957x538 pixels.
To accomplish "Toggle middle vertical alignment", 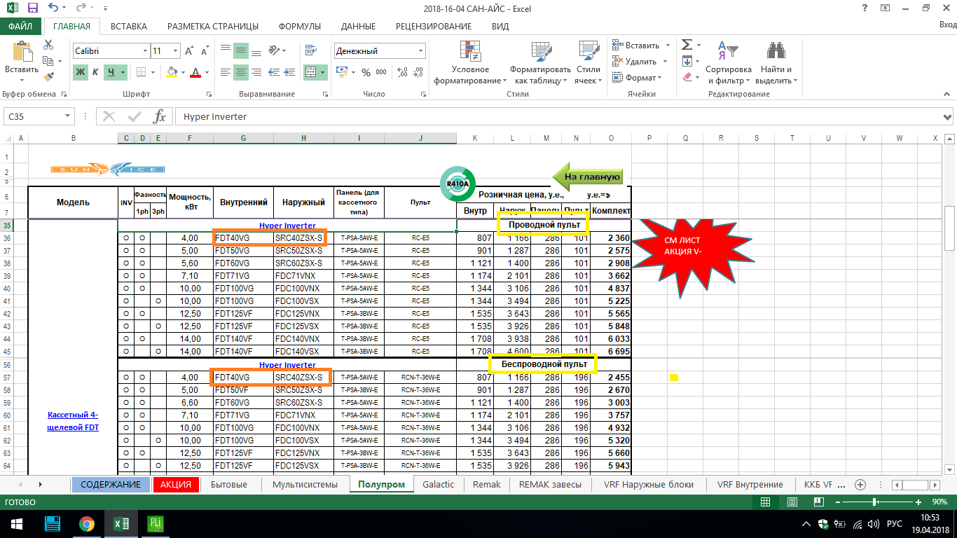I will [x=241, y=51].
